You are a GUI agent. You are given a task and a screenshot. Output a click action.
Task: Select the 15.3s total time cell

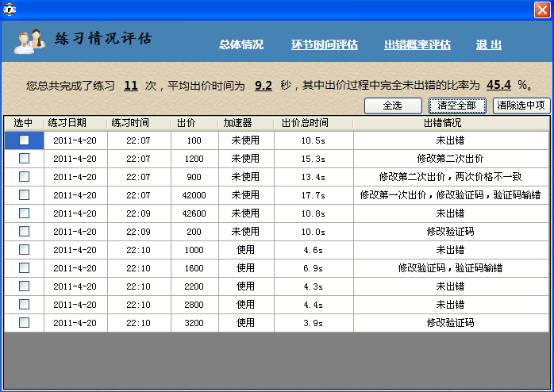314,159
